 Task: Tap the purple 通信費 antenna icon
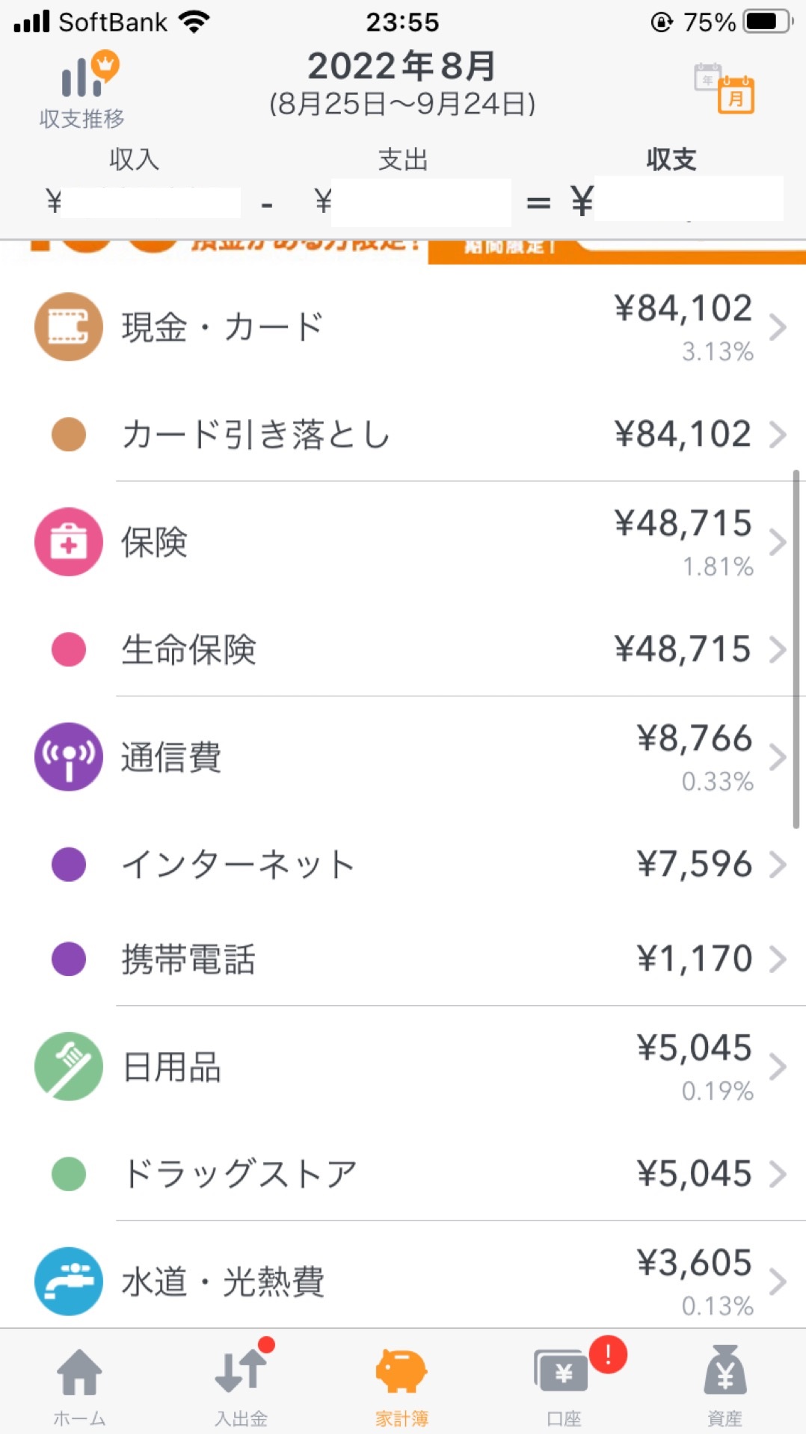(x=69, y=757)
